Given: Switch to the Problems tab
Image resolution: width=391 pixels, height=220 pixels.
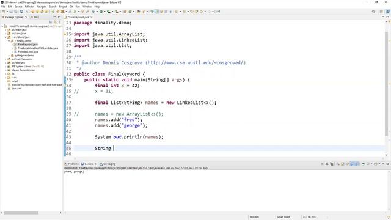Looking at the screenshot, I should 71,164.
